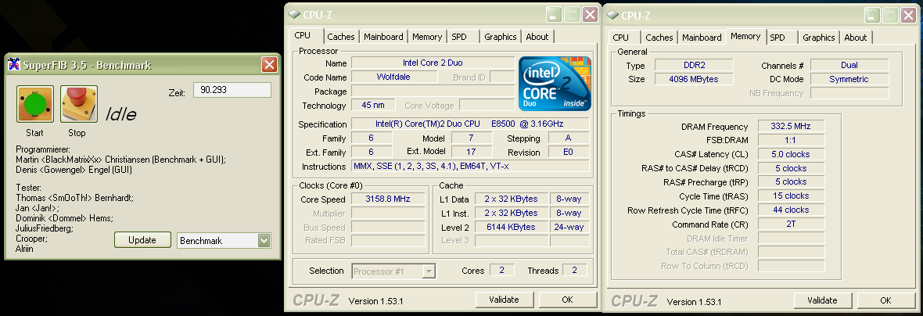923x316 pixels.
Task: Open the Processor #1 selection dropdown
Action: [x=429, y=271]
